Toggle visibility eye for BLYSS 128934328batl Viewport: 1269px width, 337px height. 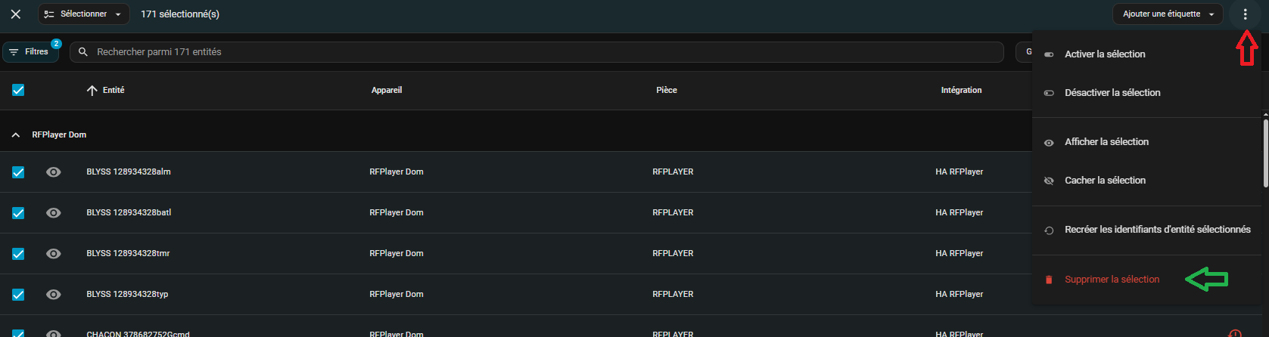coord(53,213)
